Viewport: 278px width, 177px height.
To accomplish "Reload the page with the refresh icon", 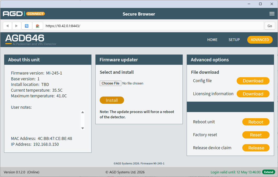I will pos(27,26).
